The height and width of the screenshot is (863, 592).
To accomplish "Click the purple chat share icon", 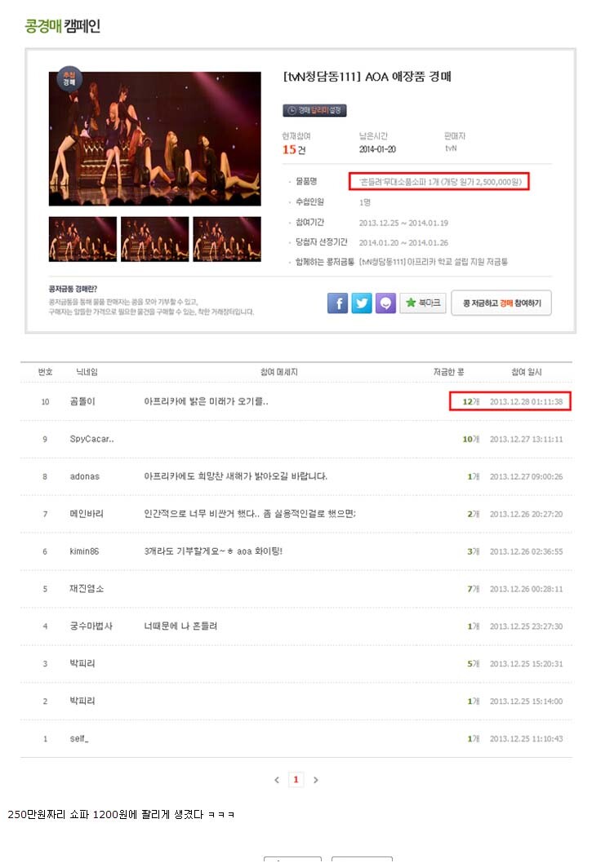I will coord(386,303).
